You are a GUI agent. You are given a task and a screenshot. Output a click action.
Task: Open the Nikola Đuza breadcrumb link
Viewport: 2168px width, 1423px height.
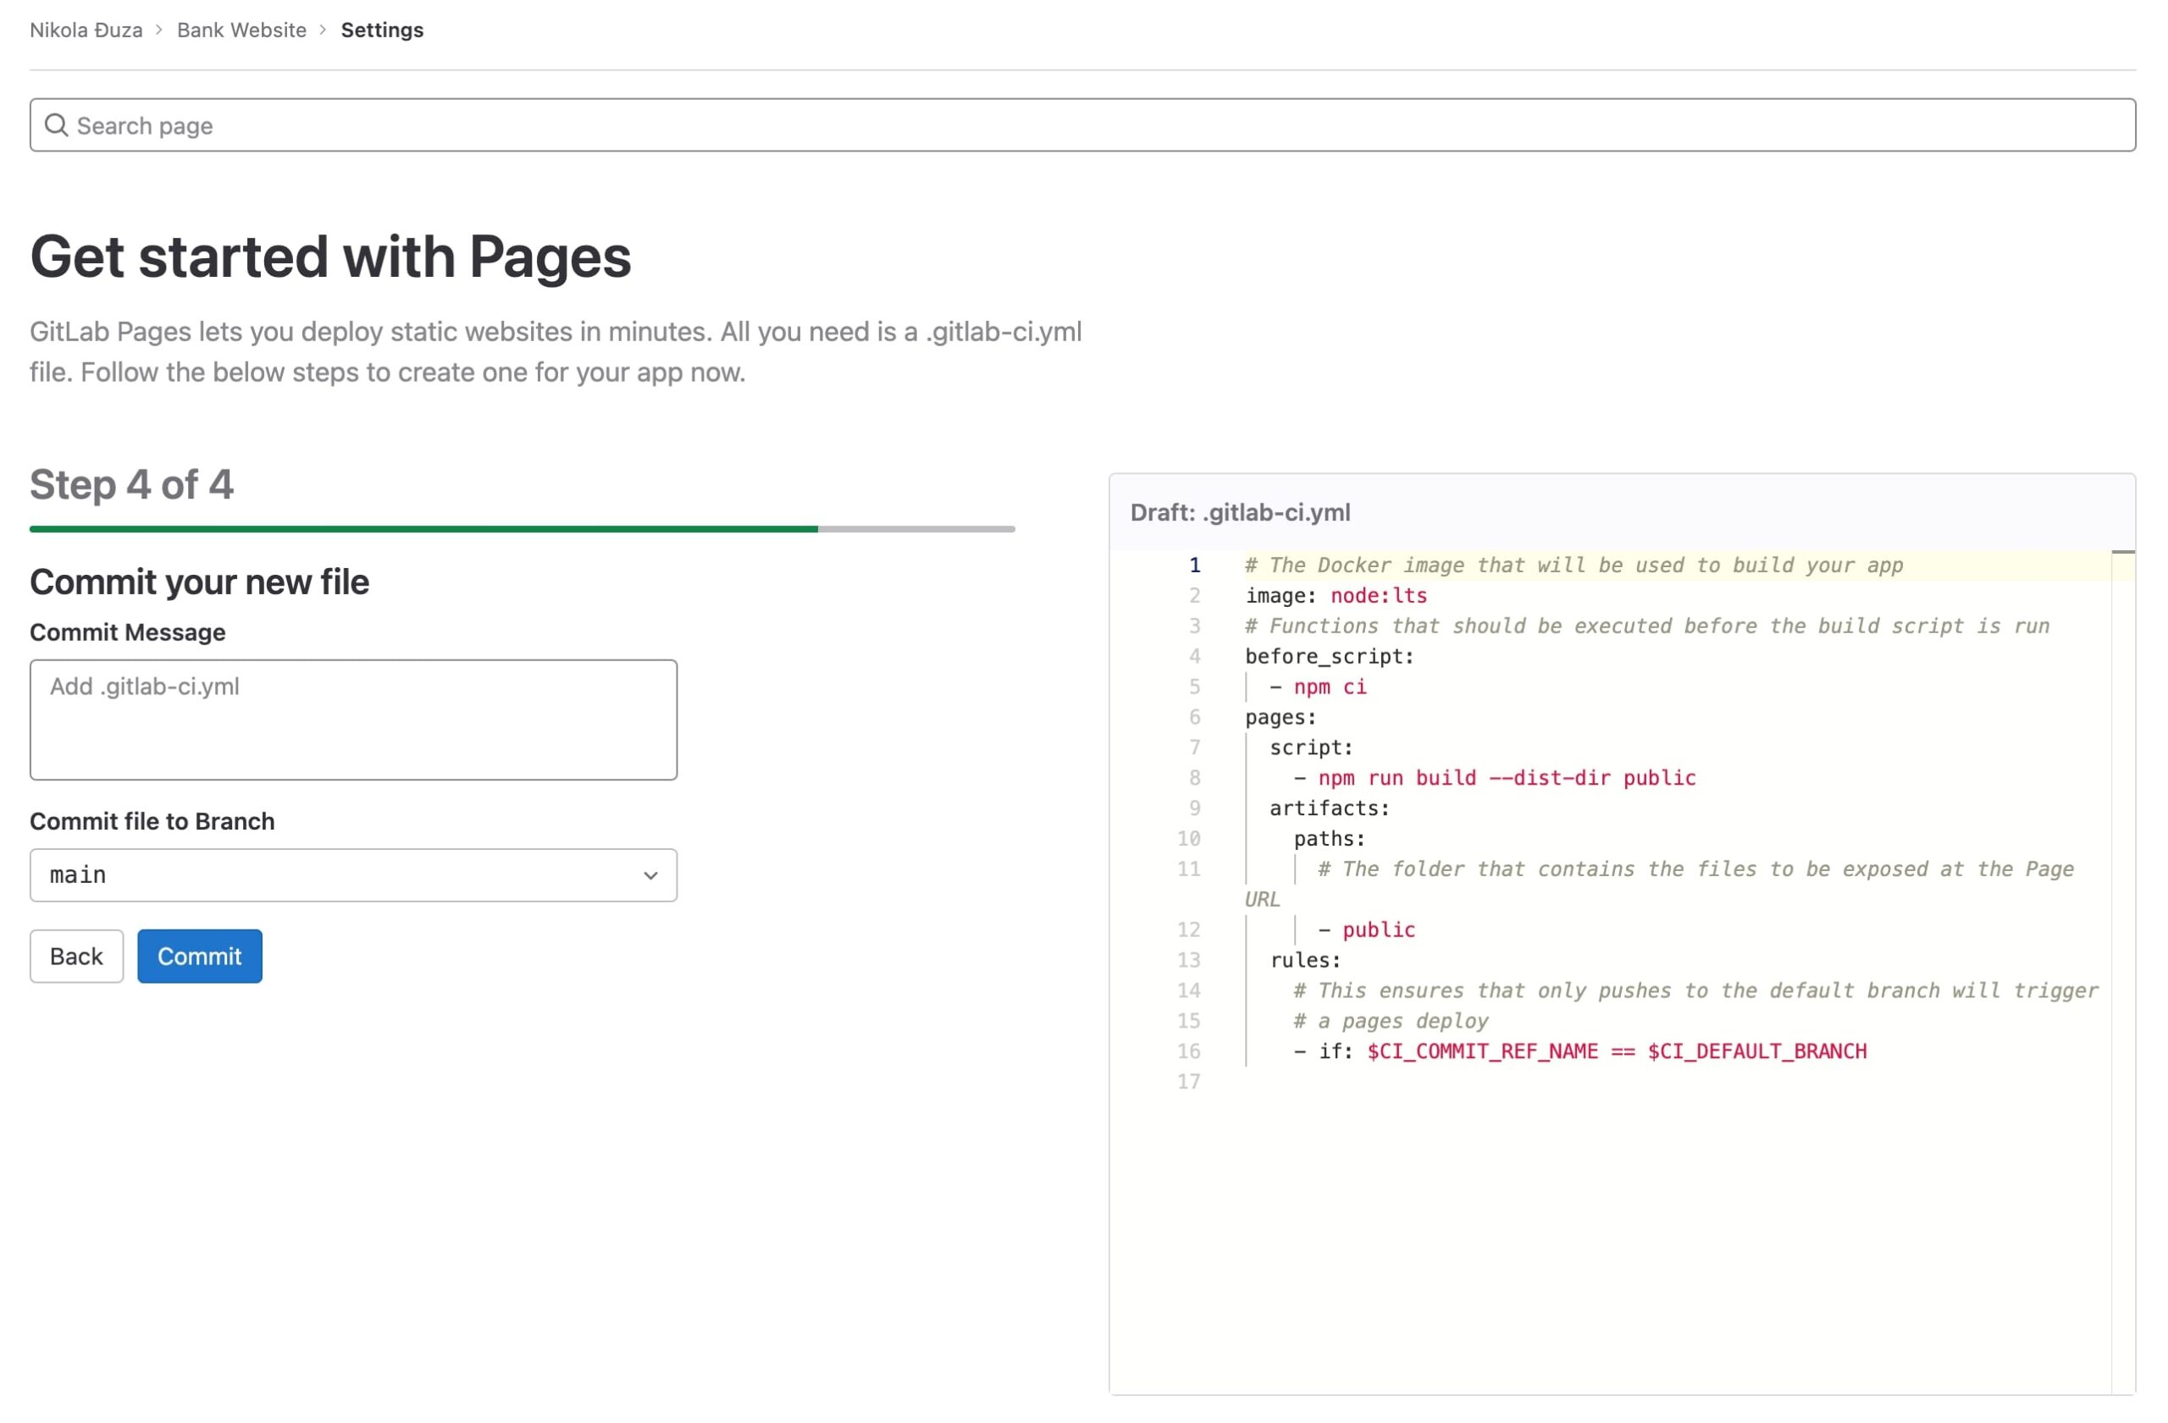click(x=86, y=30)
